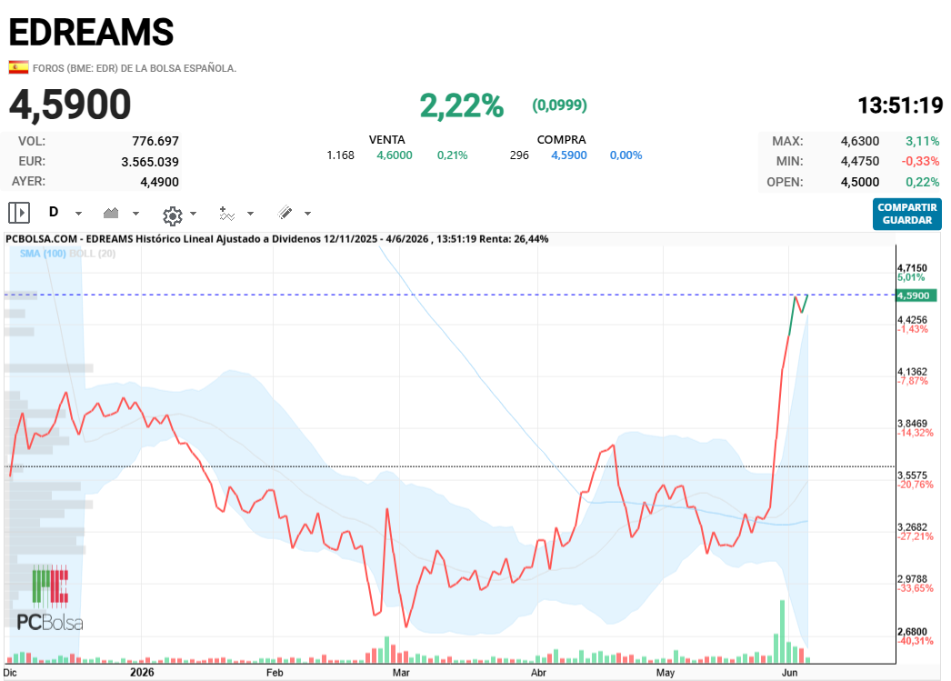This screenshot has height=681, width=951.
Task: Expand the drawing tools dropdown arrow
Action: tap(307, 214)
